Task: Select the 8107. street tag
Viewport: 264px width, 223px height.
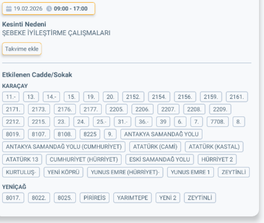Action: 39,134
